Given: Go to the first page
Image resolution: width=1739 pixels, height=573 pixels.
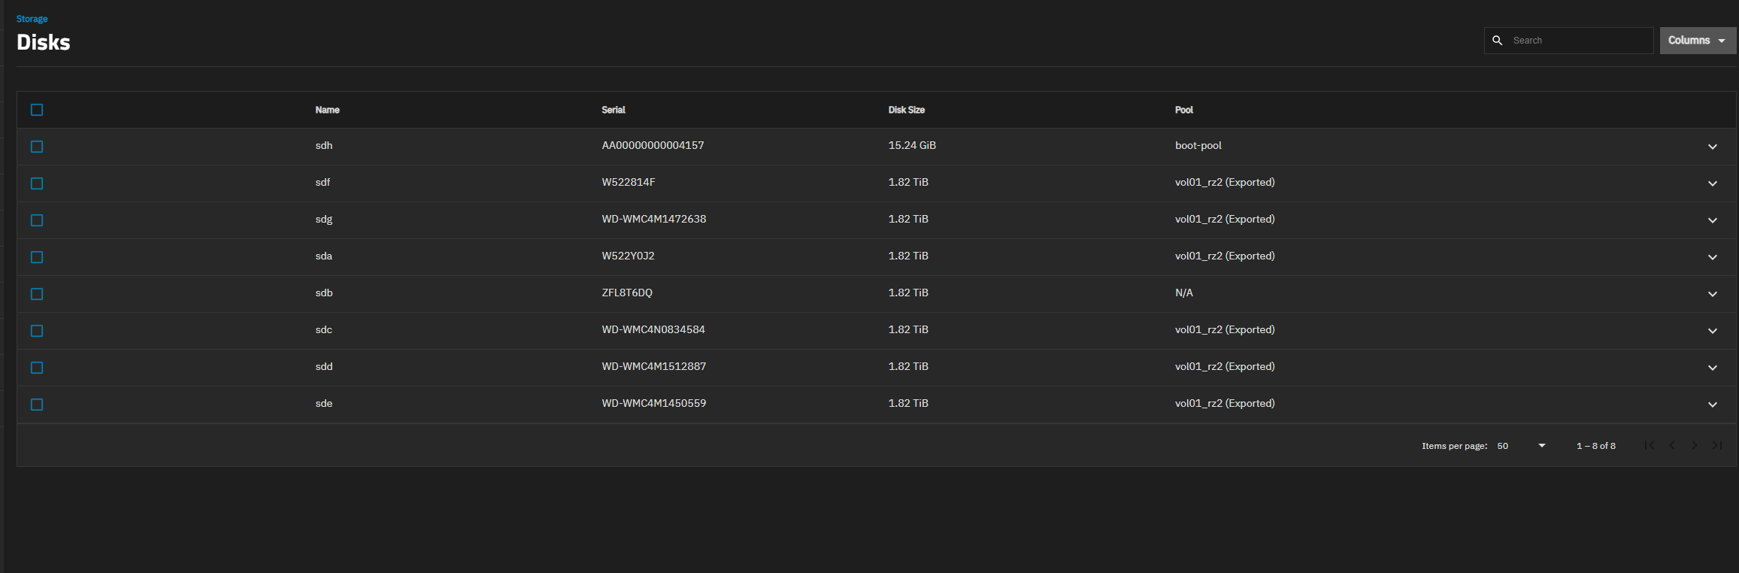Looking at the screenshot, I should (1649, 445).
